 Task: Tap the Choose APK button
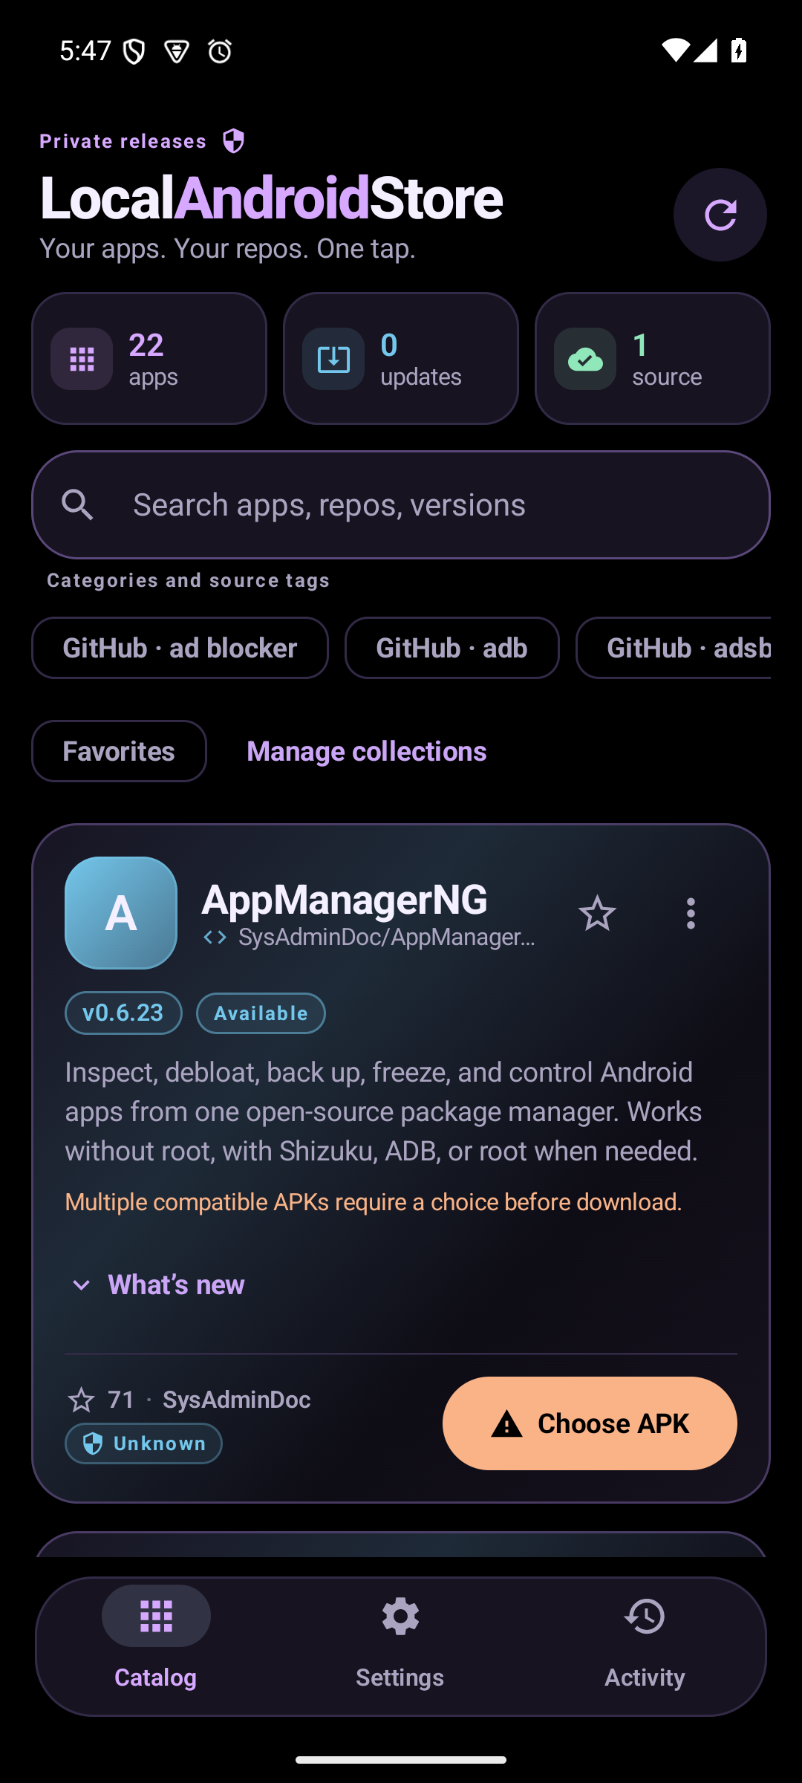point(590,1423)
